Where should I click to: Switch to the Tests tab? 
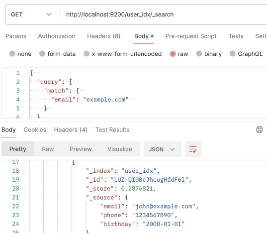click(236, 36)
